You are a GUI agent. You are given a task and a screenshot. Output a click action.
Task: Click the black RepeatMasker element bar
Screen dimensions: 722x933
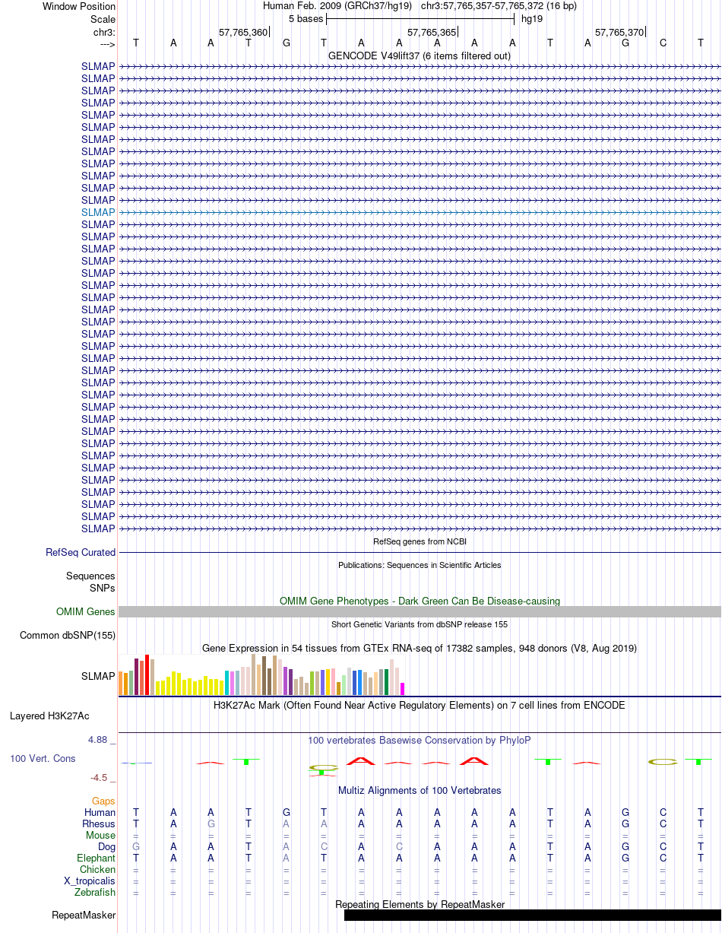[532, 916]
